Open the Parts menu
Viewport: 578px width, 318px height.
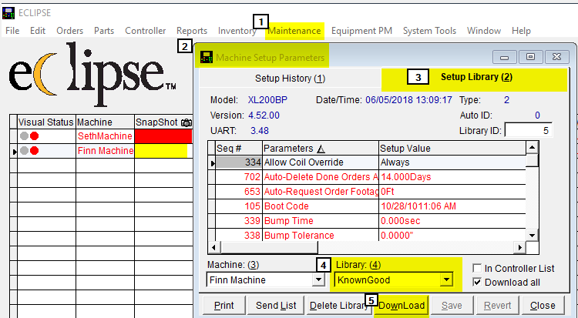pyautogui.click(x=104, y=31)
